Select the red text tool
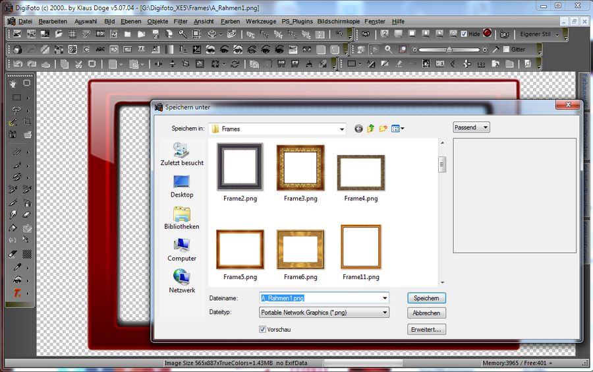This screenshot has width=593, height=372. [x=17, y=293]
